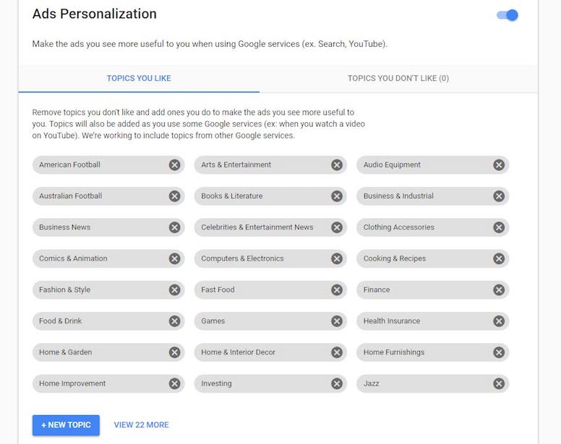Remove the Computers & Electronics topic
Screen dimensions: 561x444
(336, 258)
